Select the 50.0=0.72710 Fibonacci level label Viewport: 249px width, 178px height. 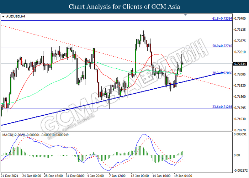coord(222,46)
